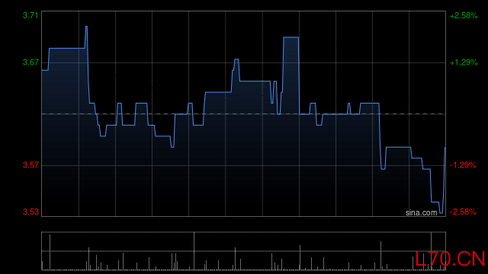
Task: Click the +1.29% percentage label
Action: pyautogui.click(x=464, y=62)
